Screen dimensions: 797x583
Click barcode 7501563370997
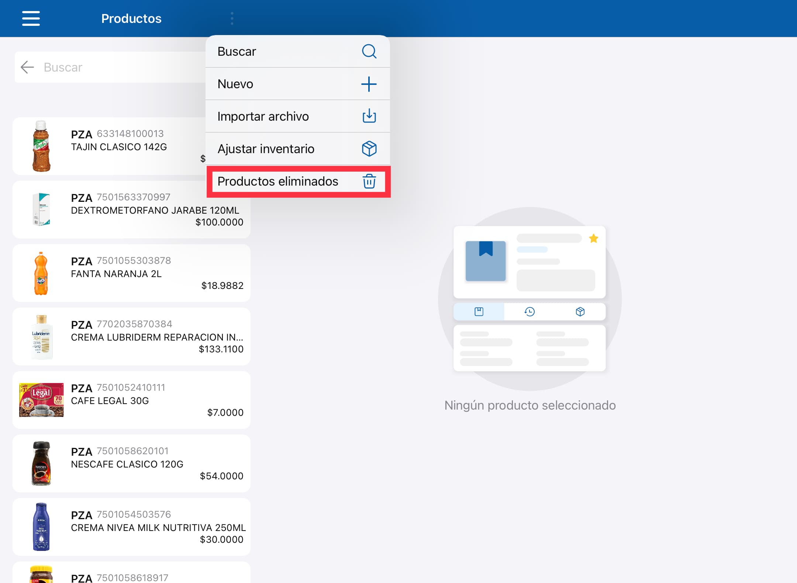point(134,197)
